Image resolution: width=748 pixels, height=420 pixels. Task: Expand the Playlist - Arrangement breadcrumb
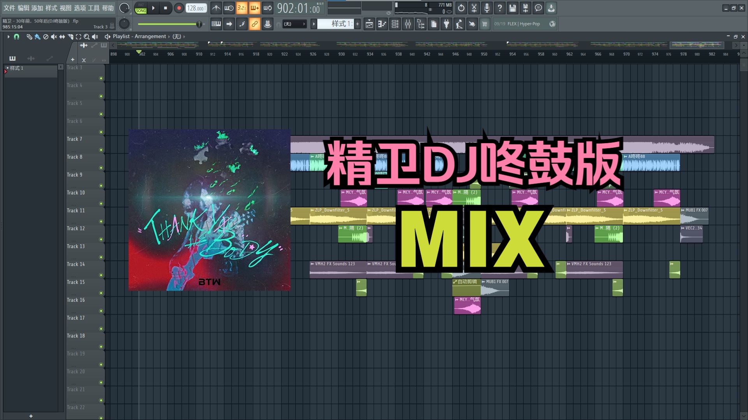click(139, 36)
